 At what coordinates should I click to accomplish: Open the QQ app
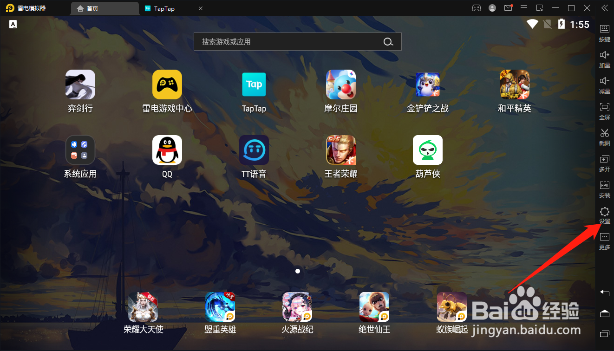click(x=167, y=149)
